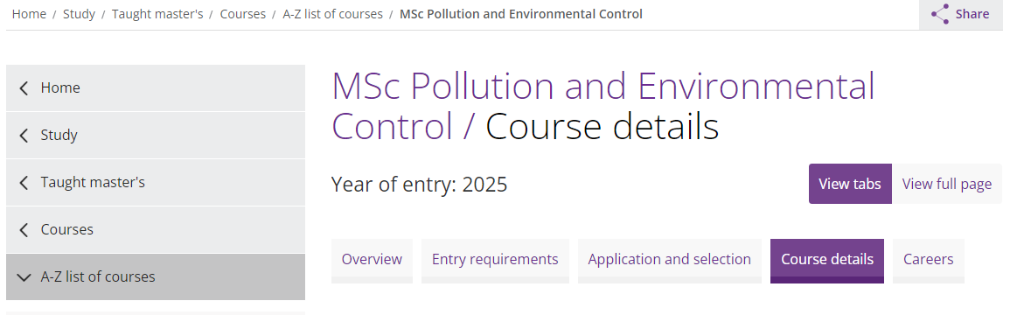Open the Courses breadcrumb link

243,14
